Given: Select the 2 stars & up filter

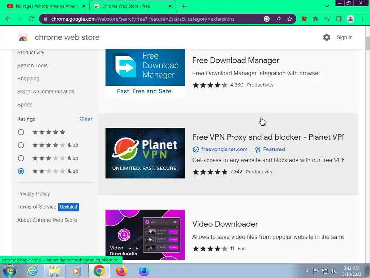Looking at the screenshot, I should click(x=21, y=171).
